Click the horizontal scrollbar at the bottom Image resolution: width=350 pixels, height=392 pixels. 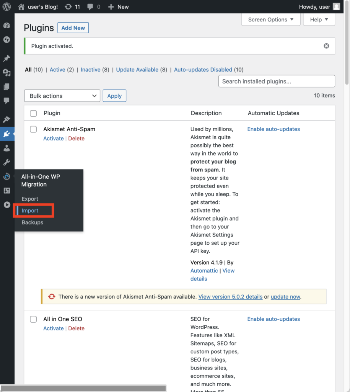click(x=83, y=388)
